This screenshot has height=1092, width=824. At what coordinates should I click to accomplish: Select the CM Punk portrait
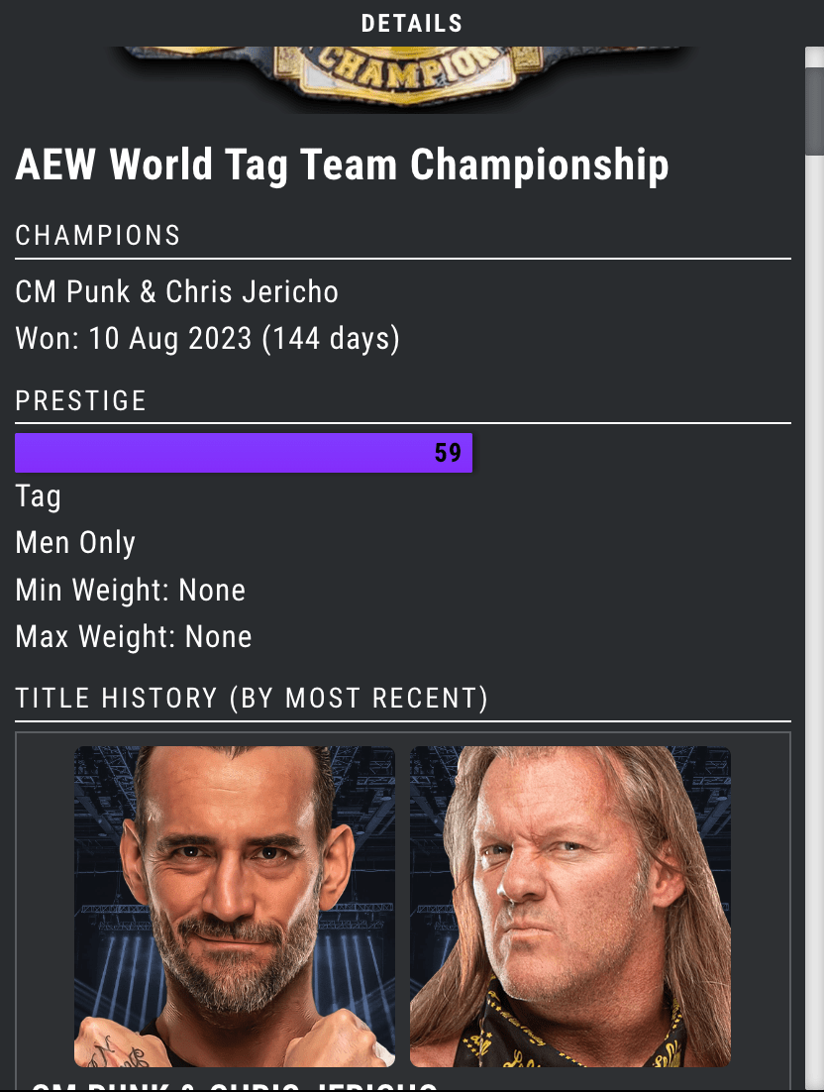click(x=234, y=907)
